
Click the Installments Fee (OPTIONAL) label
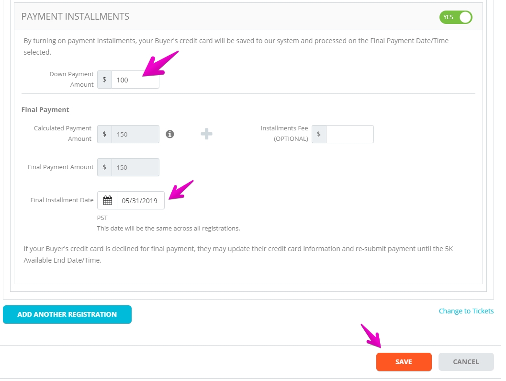pos(284,133)
